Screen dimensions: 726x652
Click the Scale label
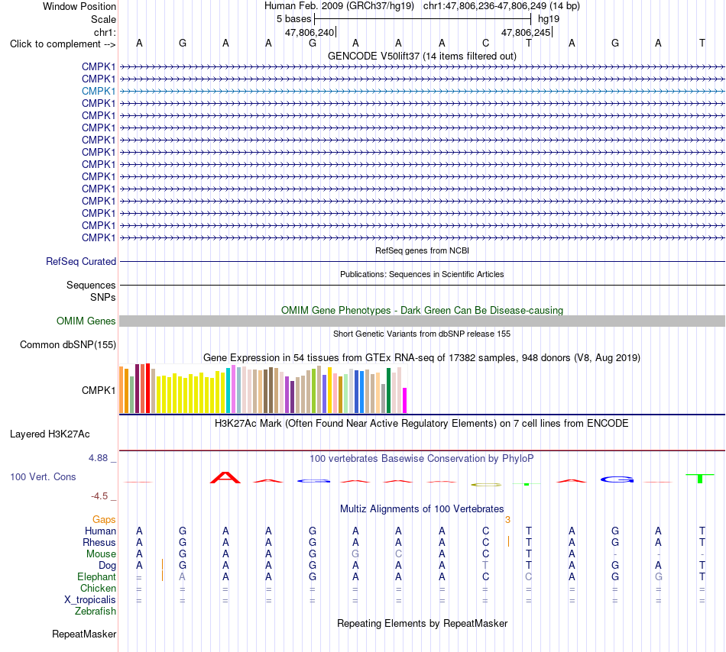click(103, 19)
